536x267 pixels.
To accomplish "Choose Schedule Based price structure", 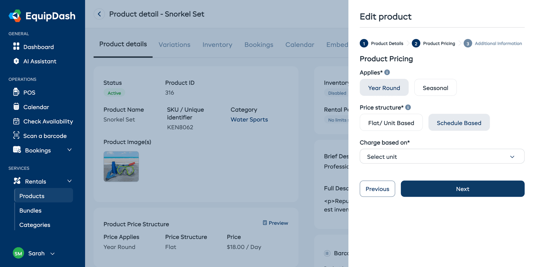I will [459, 122].
